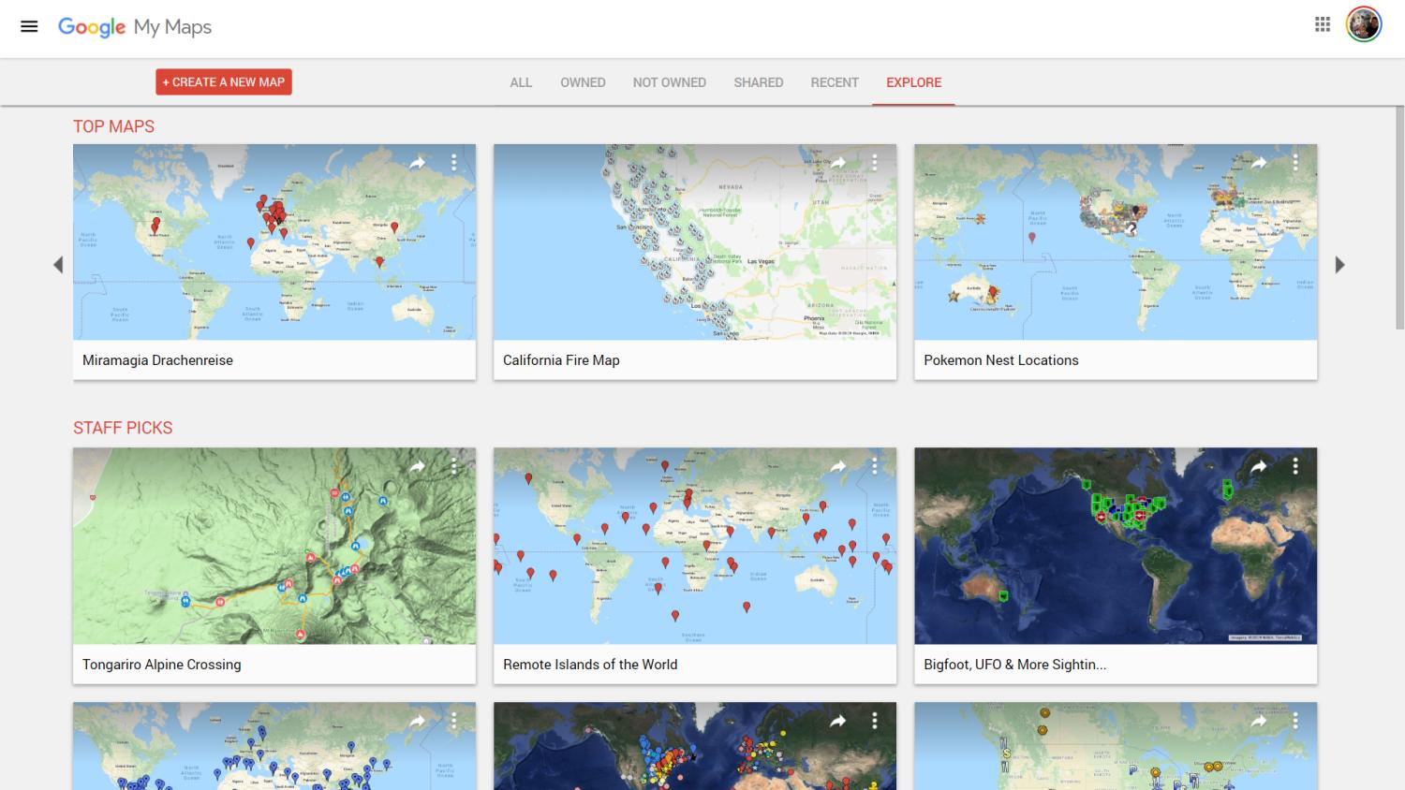Go to previous Top Maps carousel page
1405x790 pixels.
58,265
